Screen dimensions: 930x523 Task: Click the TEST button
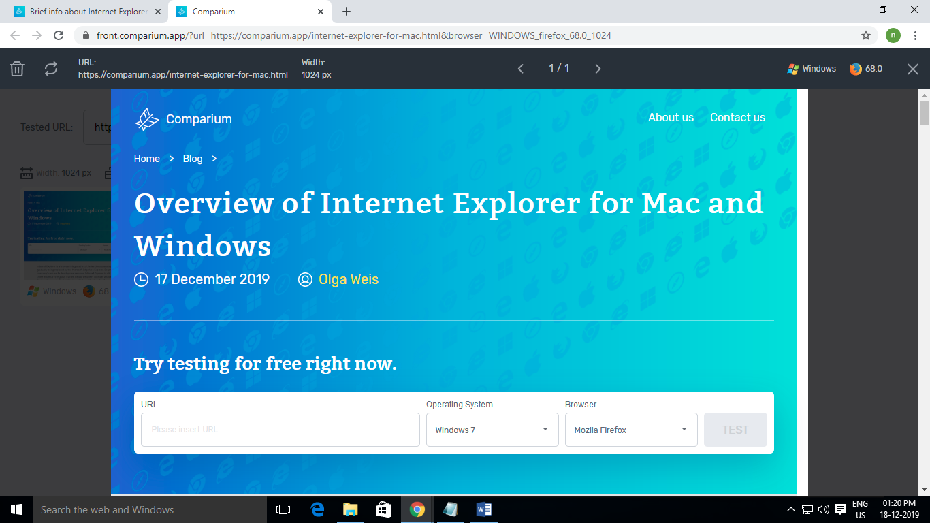[x=735, y=430]
